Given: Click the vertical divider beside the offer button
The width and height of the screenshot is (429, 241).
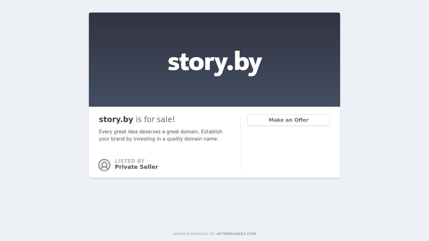Looking at the screenshot, I should pos(241,142).
